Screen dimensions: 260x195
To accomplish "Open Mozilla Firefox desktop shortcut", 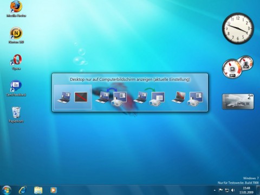I will tap(16, 9).
